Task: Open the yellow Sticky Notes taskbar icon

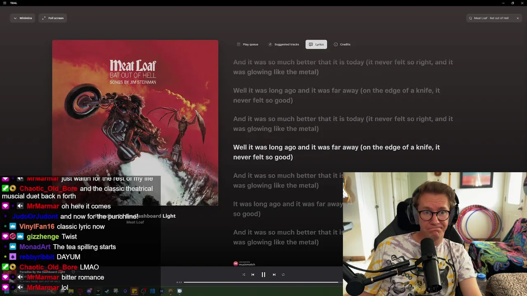Action: pos(134,291)
